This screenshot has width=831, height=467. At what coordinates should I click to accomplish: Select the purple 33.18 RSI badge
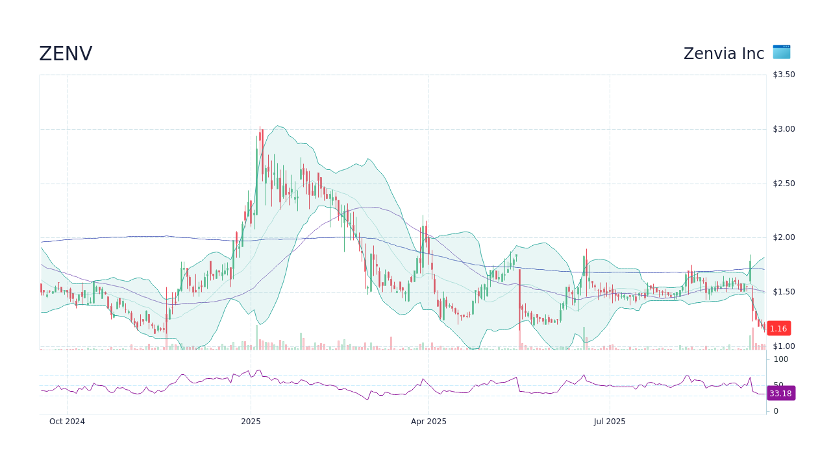tap(780, 393)
